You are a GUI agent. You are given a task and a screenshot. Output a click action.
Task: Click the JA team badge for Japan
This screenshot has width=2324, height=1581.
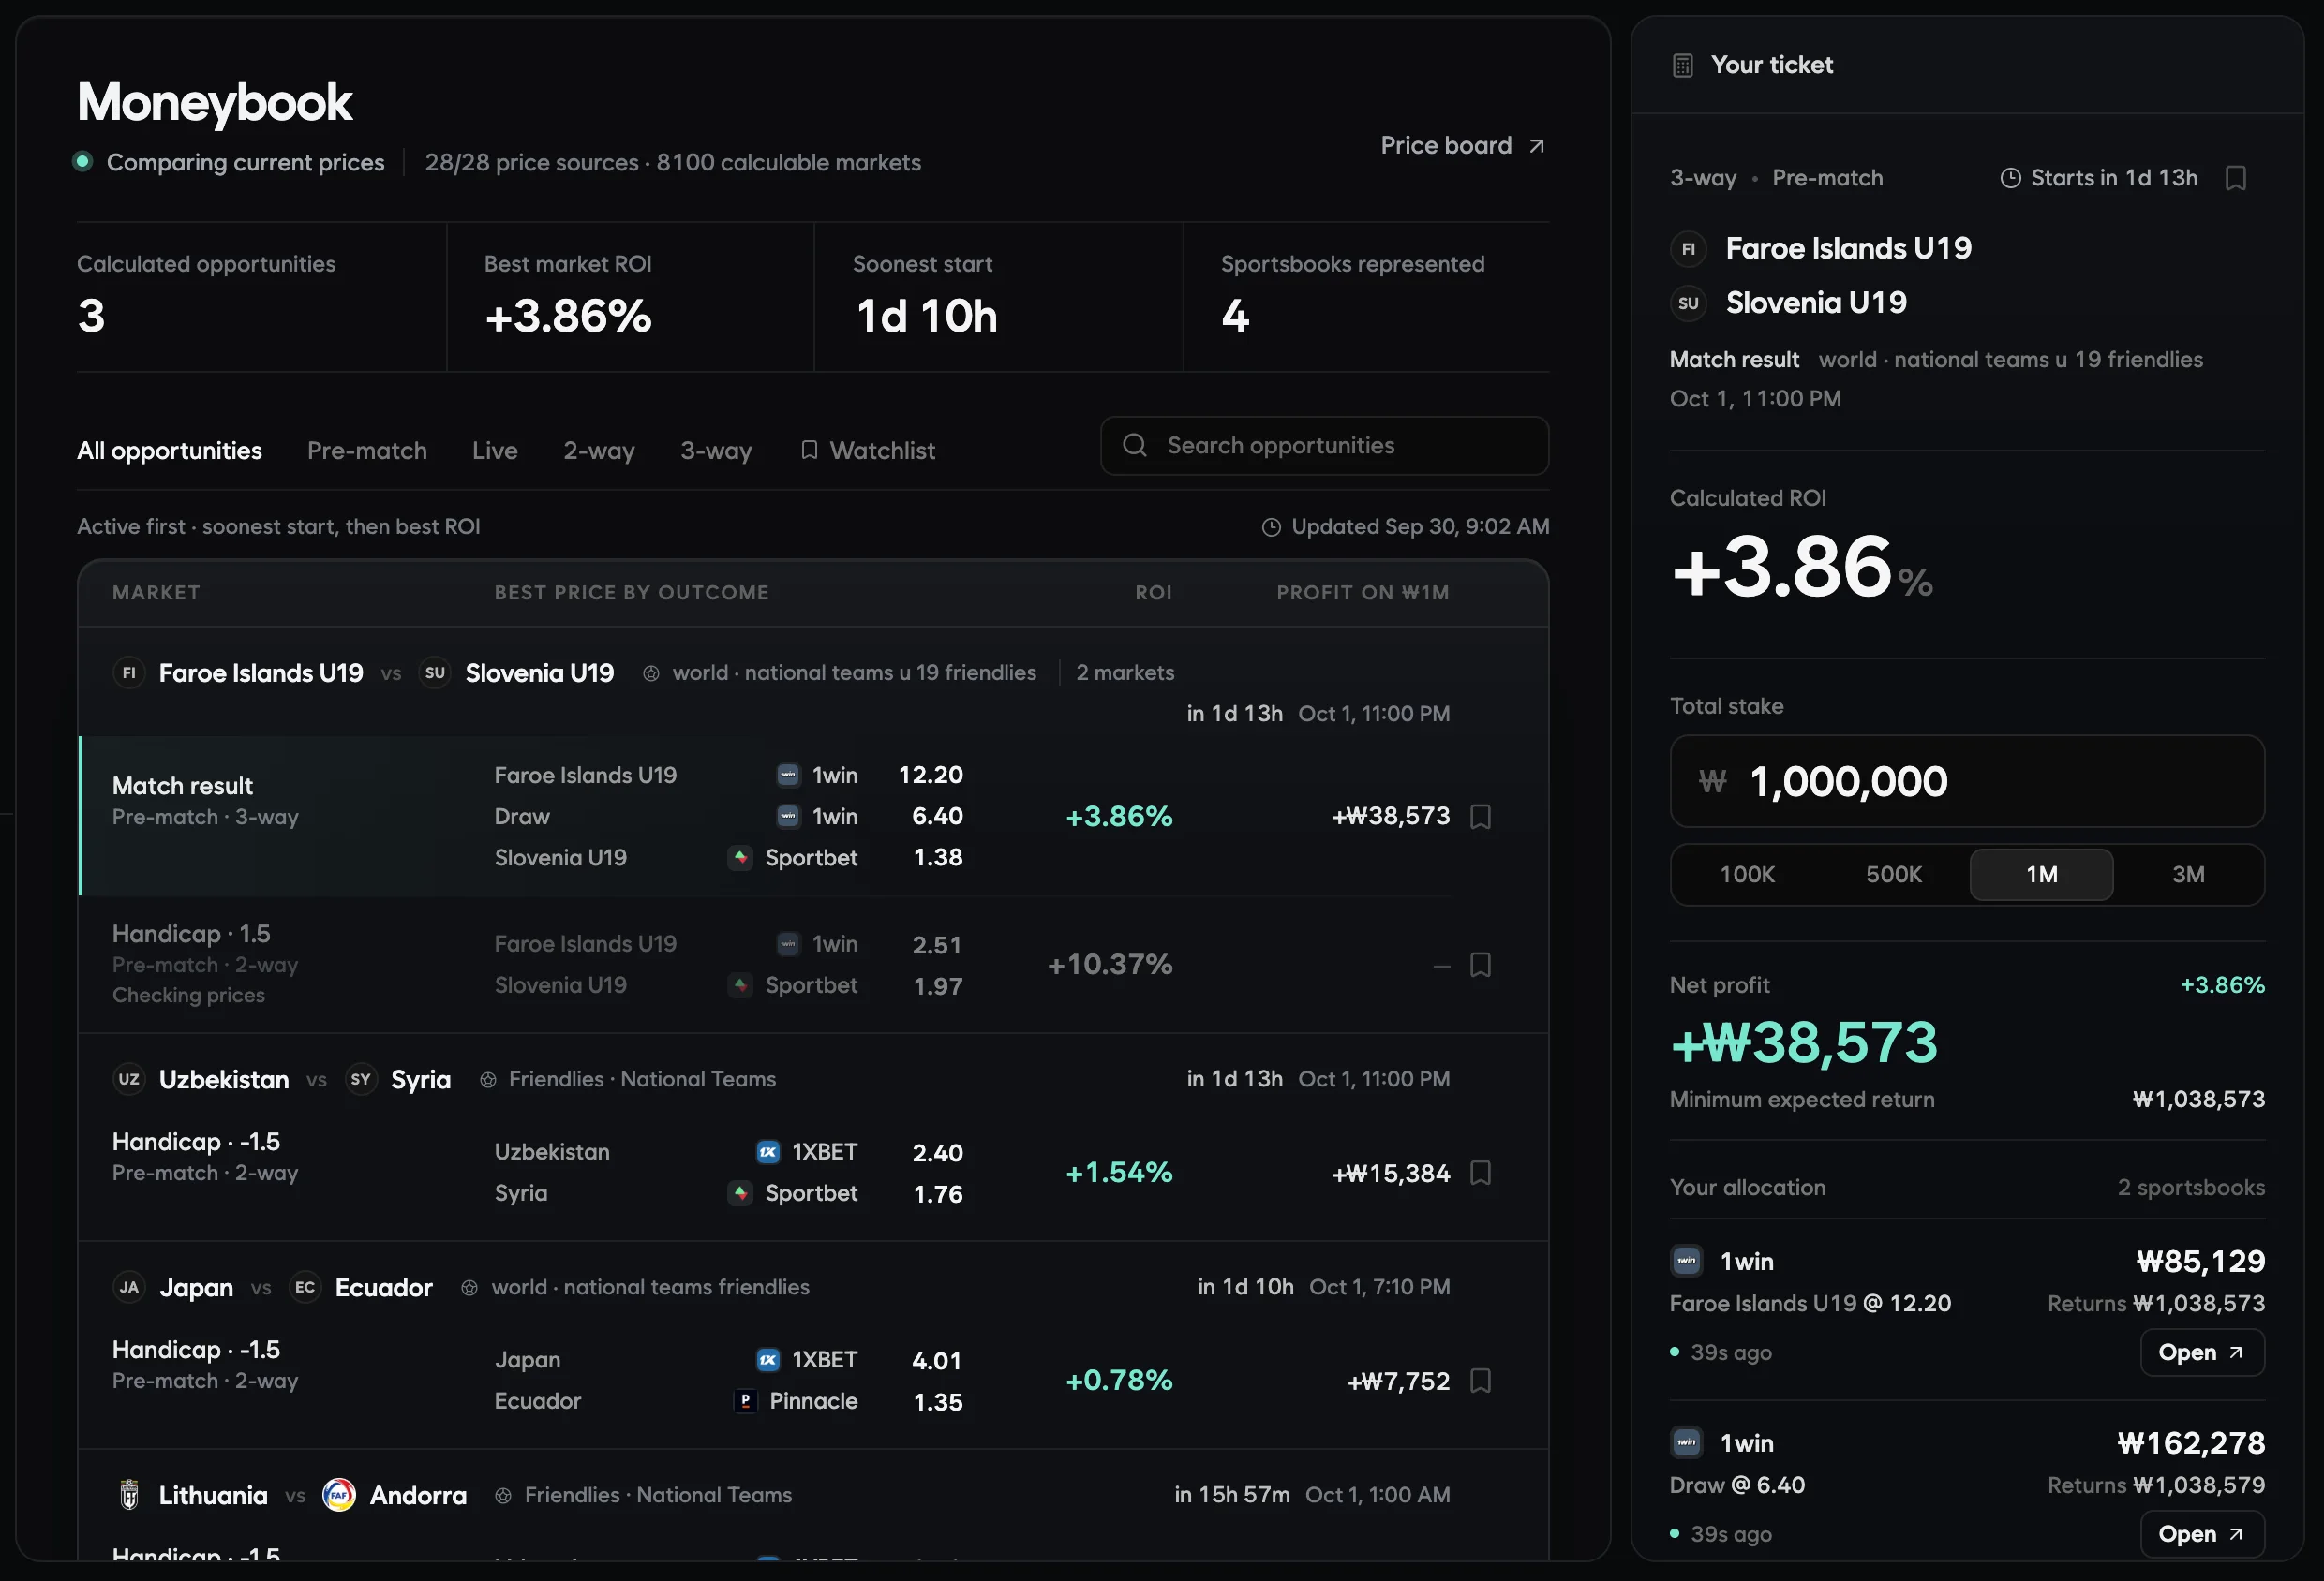(x=129, y=1287)
